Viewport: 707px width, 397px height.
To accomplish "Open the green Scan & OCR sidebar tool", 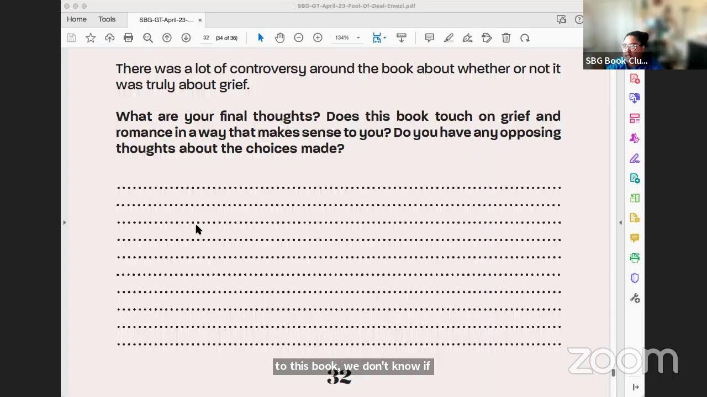I will pyautogui.click(x=635, y=257).
